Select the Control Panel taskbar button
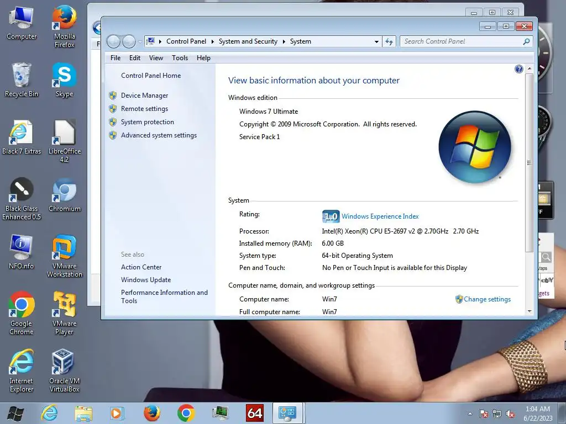The image size is (566, 424). (x=287, y=413)
